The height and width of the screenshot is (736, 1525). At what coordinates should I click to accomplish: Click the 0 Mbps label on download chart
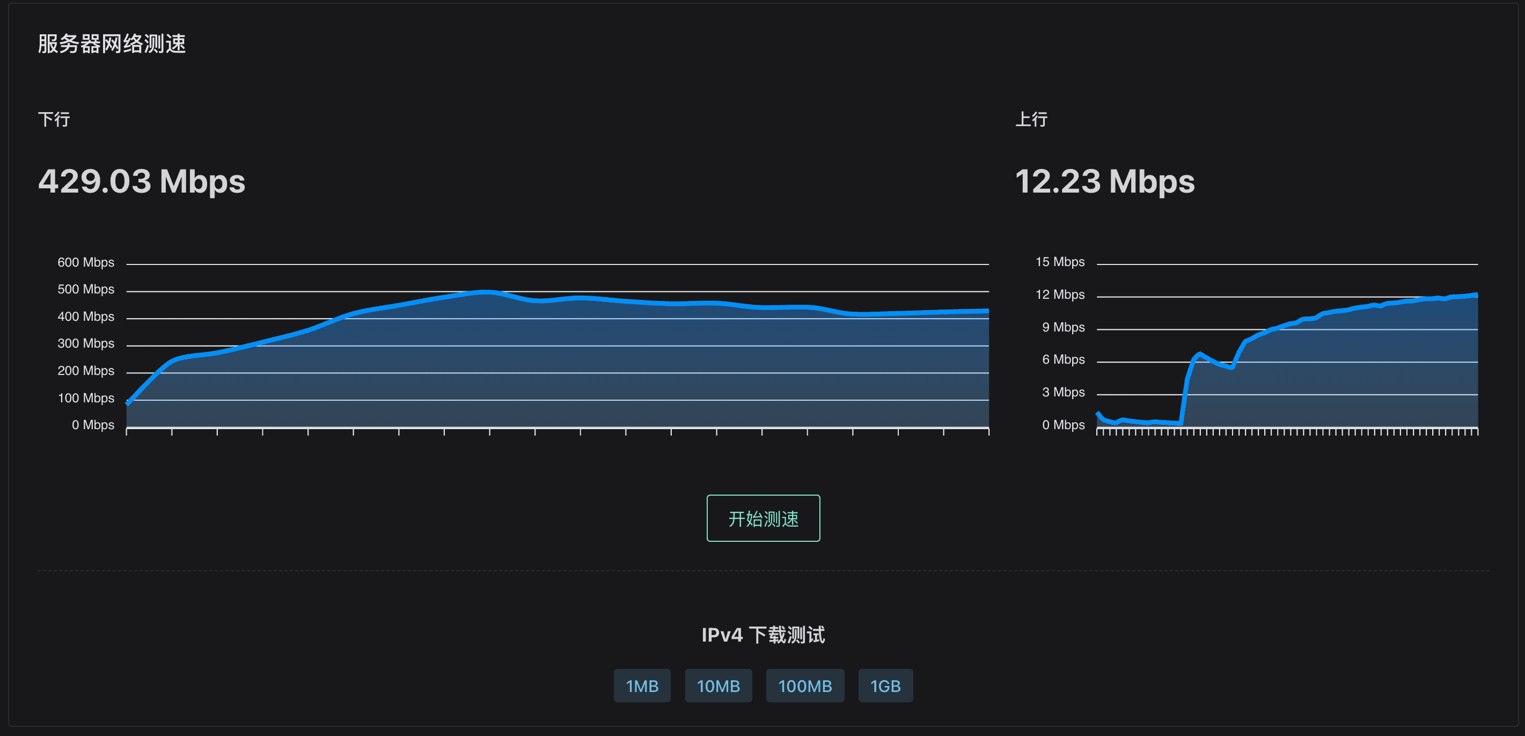point(93,425)
